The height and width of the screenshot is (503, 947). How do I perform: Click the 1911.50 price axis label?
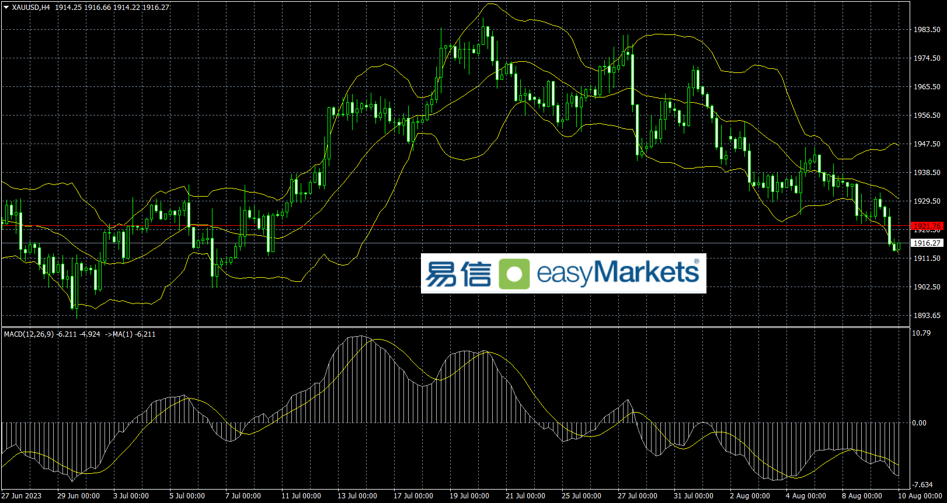[x=927, y=259]
